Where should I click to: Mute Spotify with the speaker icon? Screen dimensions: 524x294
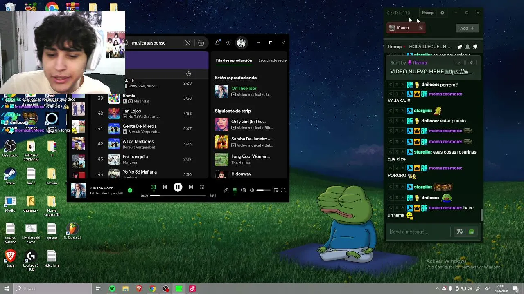coord(252,190)
